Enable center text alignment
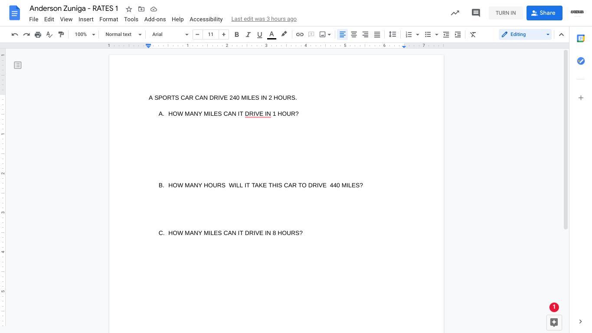This screenshot has height=333, width=592. 354,34
